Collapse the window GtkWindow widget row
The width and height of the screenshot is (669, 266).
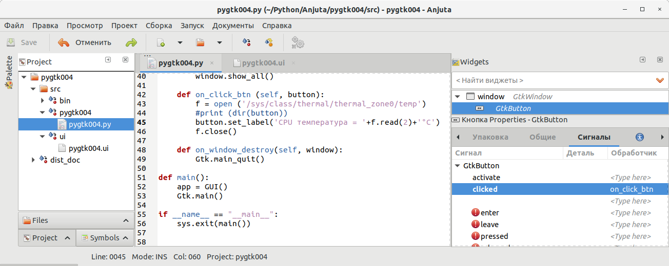pos(458,96)
